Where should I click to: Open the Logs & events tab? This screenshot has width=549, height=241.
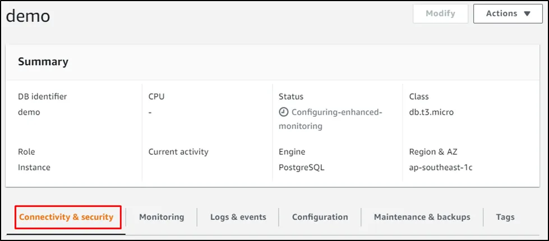click(x=238, y=217)
